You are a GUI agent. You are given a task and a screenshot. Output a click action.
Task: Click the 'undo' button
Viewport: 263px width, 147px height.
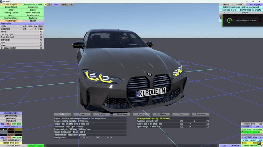tap(56, 5)
